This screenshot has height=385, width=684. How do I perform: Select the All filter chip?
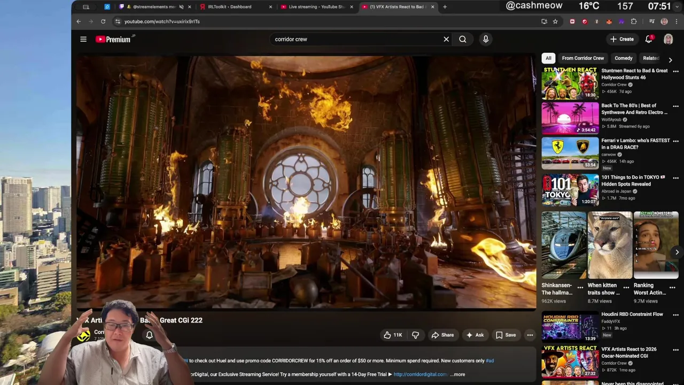click(548, 58)
